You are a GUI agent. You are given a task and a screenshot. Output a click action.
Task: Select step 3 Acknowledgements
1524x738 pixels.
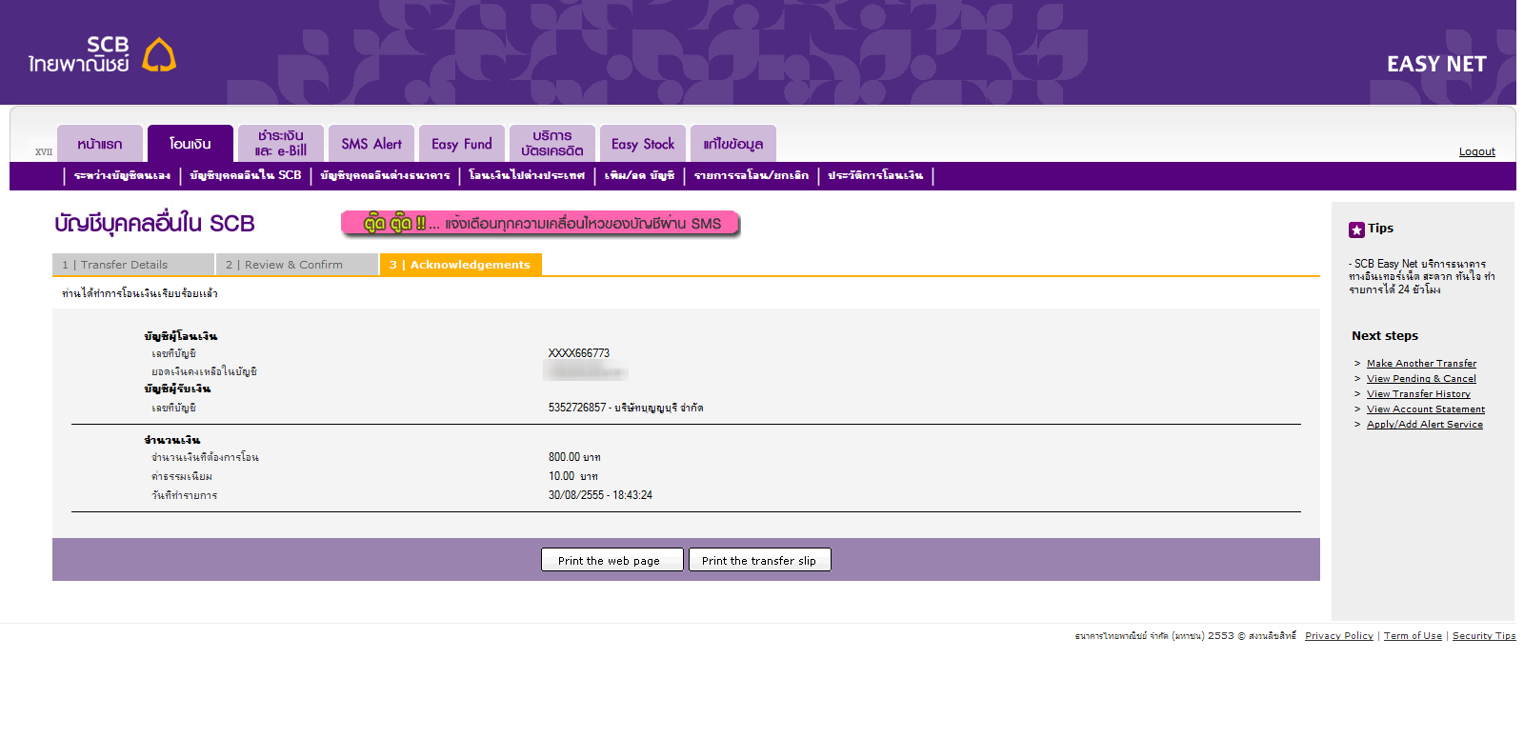coord(461,265)
